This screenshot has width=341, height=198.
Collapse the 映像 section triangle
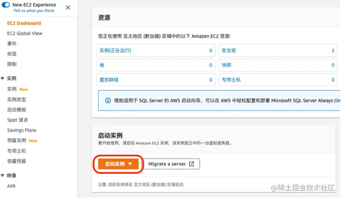[x=2, y=175]
